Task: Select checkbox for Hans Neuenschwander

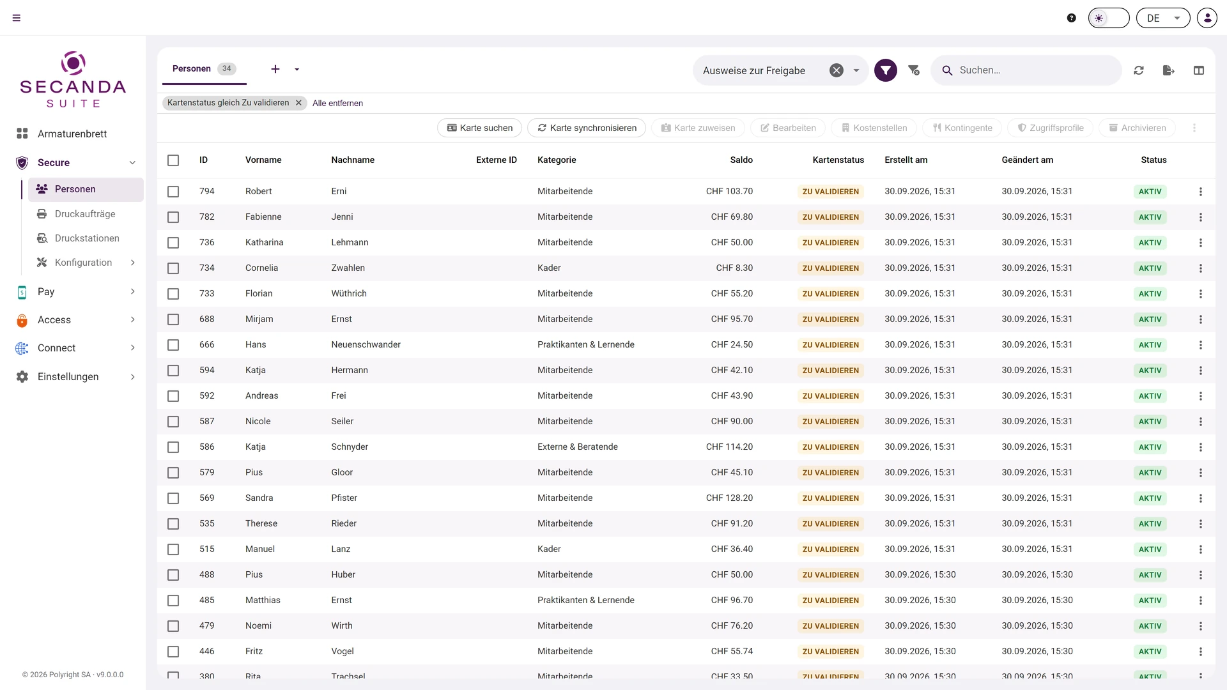Action: (173, 345)
